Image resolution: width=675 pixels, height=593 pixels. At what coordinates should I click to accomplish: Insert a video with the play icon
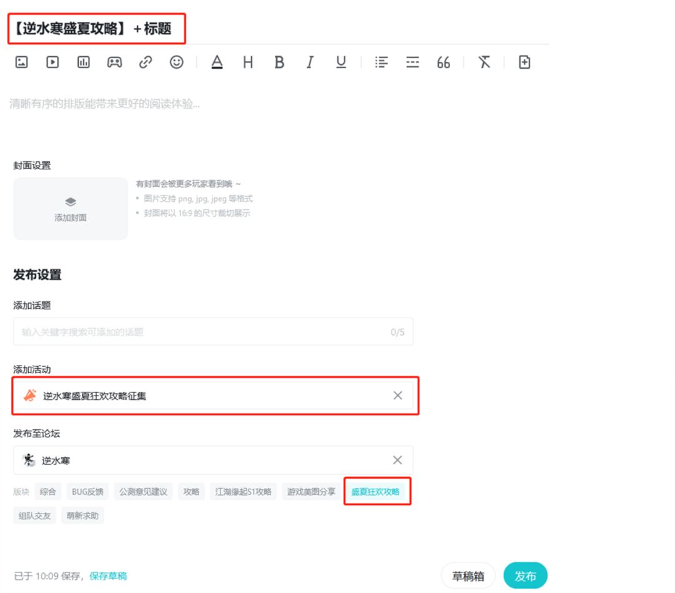point(52,62)
